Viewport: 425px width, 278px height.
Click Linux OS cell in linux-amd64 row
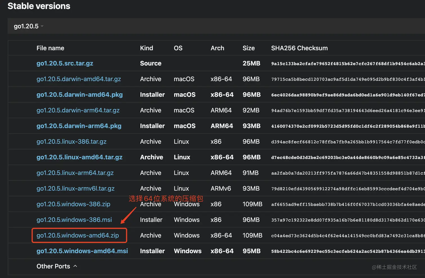(x=182, y=157)
